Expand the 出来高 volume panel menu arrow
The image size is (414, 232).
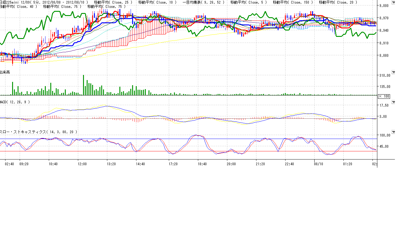pyautogui.click(x=393, y=72)
